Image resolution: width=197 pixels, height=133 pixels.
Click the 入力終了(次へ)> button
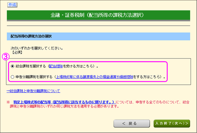click(x=172, y=123)
